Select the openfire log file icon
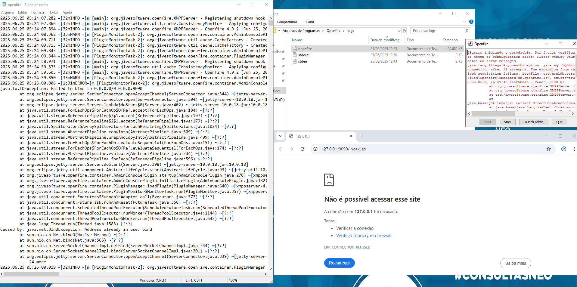Screen dimensions: 577x287 click(x=295, y=48)
